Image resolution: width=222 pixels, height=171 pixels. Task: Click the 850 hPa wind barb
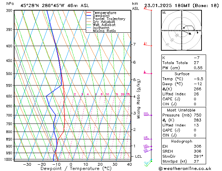(148, 138)
